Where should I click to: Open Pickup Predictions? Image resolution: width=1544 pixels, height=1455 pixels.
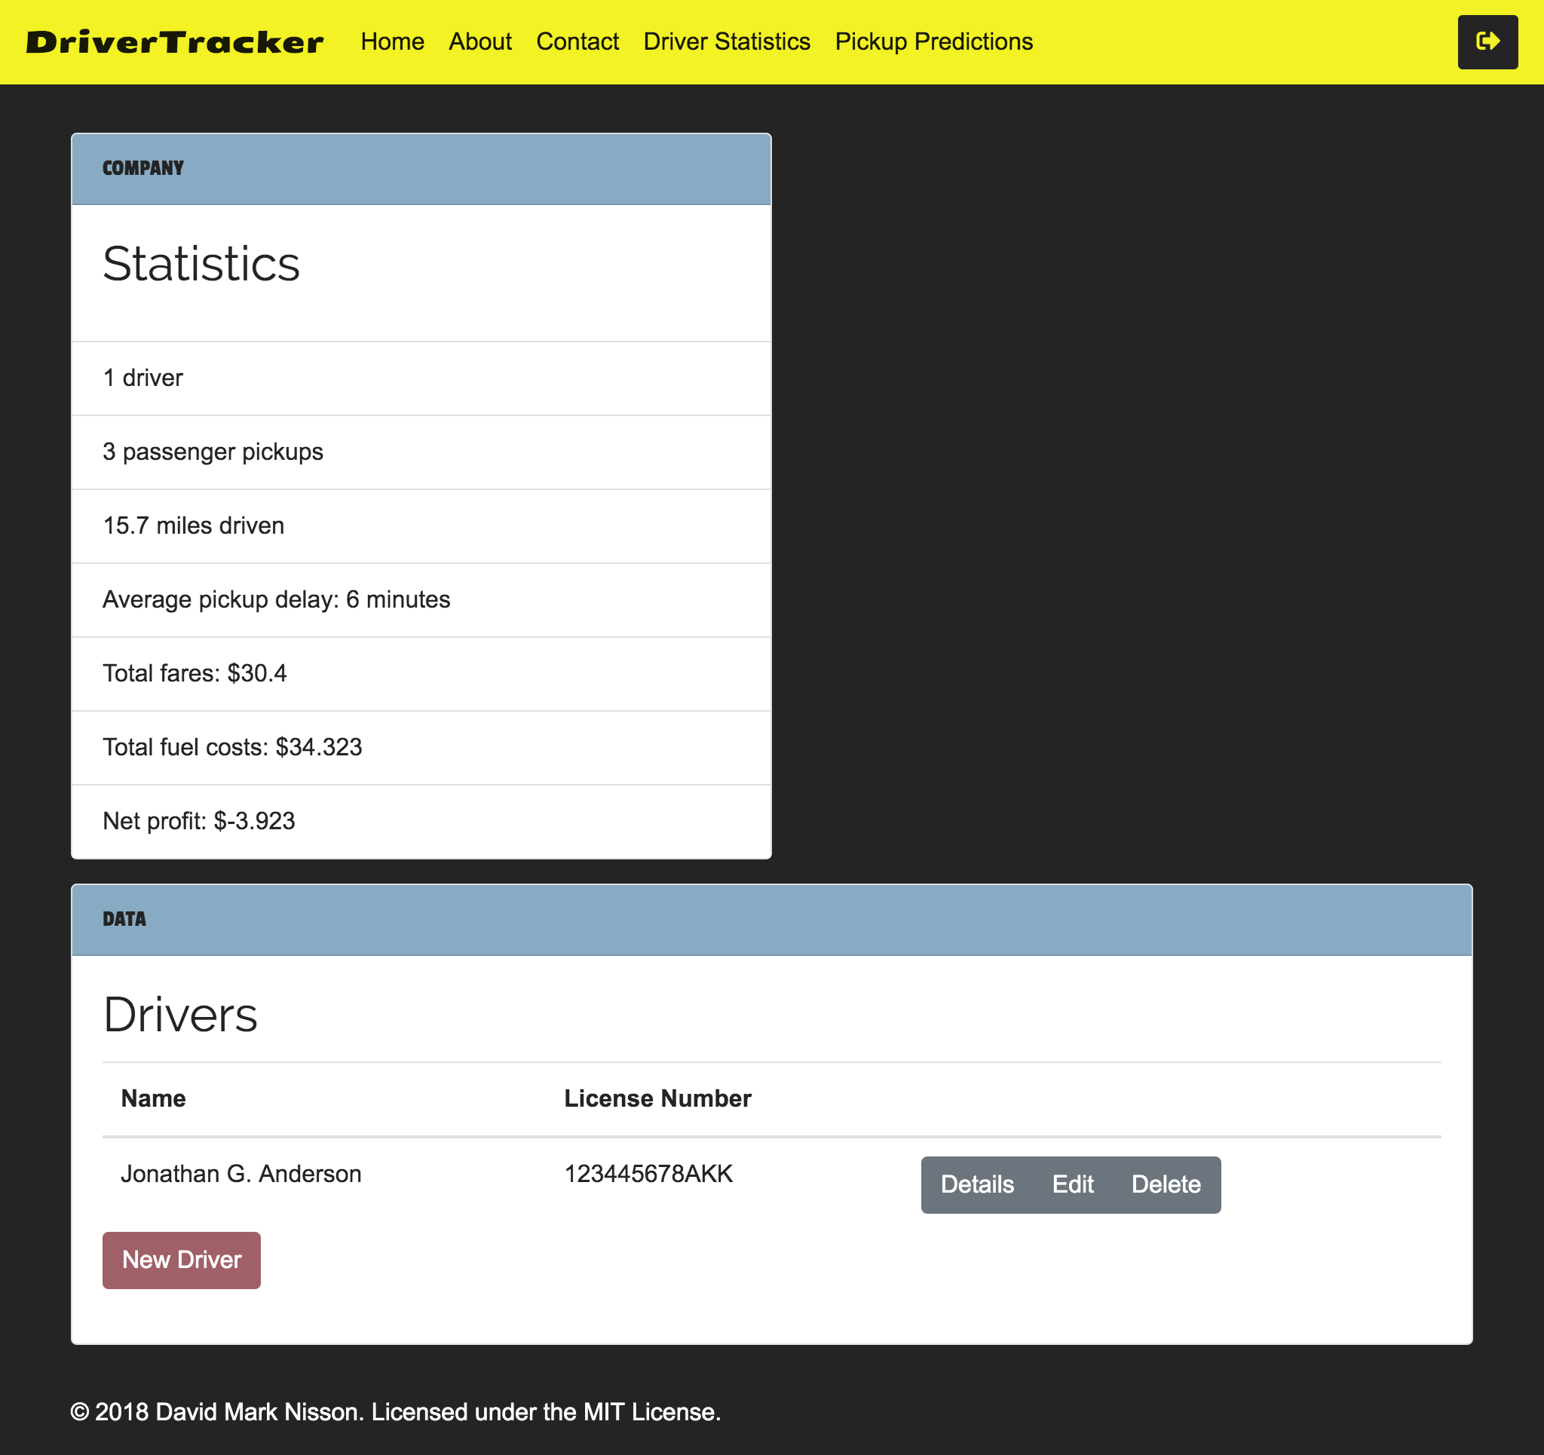click(933, 42)
